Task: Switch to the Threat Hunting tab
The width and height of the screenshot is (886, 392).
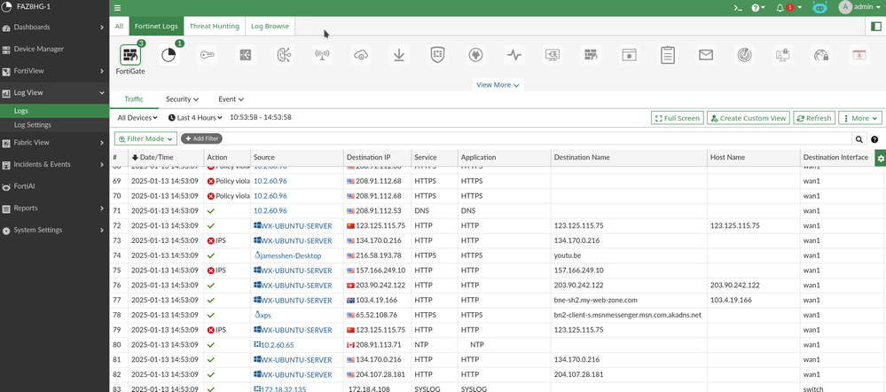Action: pos(214,27)
